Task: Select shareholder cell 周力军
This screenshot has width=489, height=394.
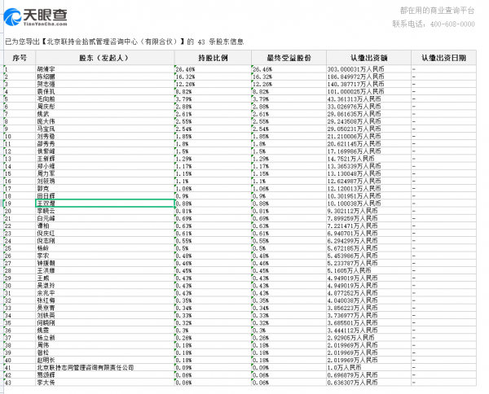Action: tap(104, 173)
